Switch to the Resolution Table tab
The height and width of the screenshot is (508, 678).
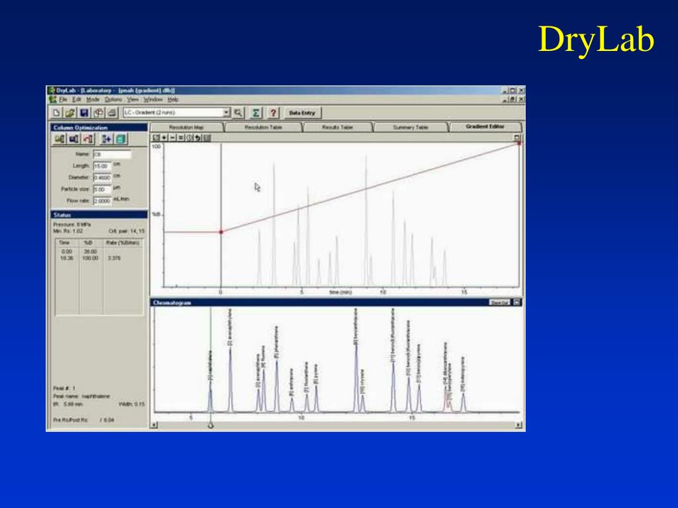(x=264, y=128)
